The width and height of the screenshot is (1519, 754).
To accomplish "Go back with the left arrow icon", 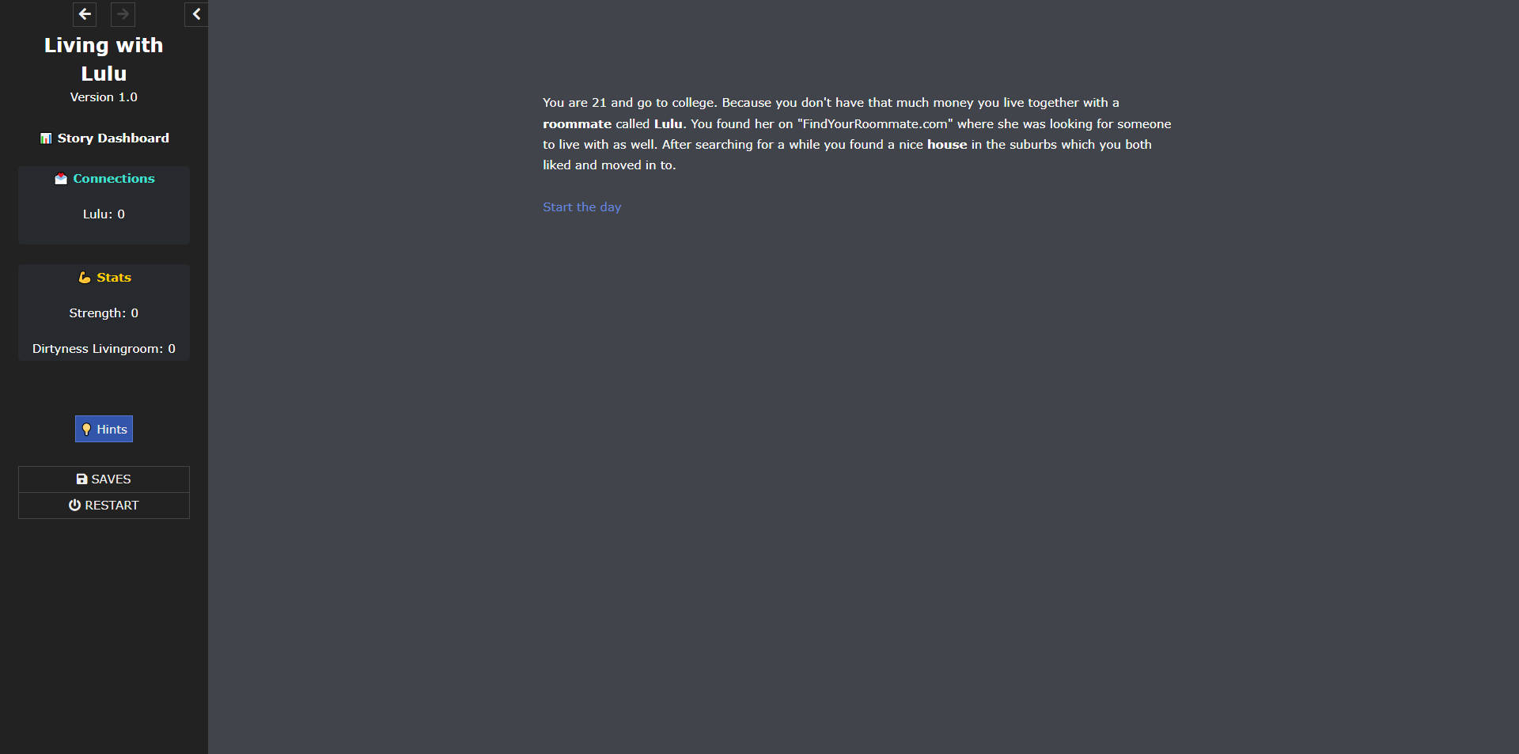I will 85,14.
